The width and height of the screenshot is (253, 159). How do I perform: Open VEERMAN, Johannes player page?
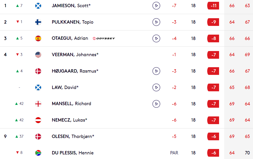[75, 55]
